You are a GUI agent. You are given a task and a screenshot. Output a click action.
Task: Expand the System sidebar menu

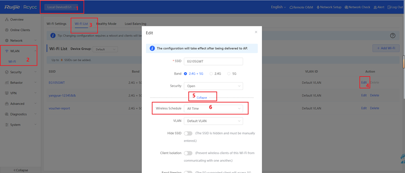coord(20,125)
